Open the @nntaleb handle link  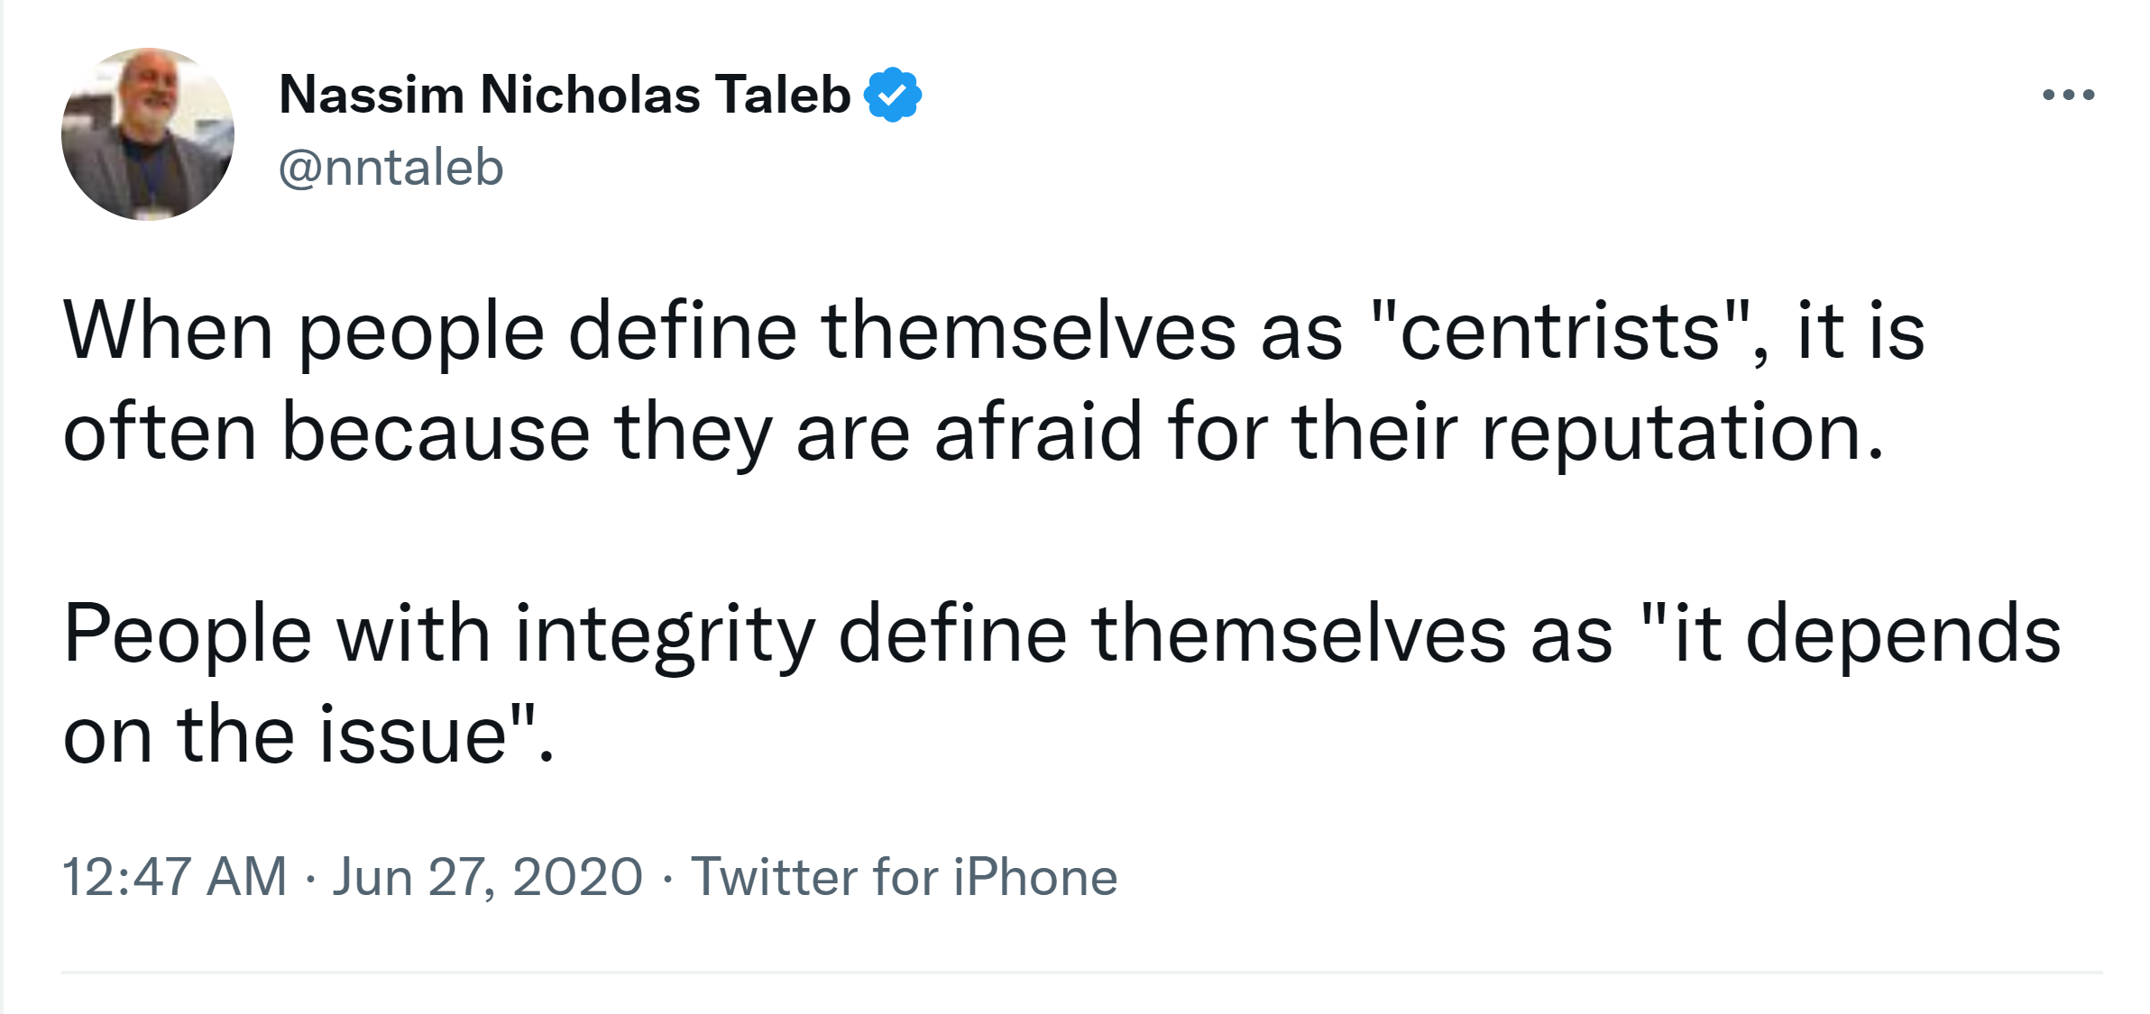390,168
